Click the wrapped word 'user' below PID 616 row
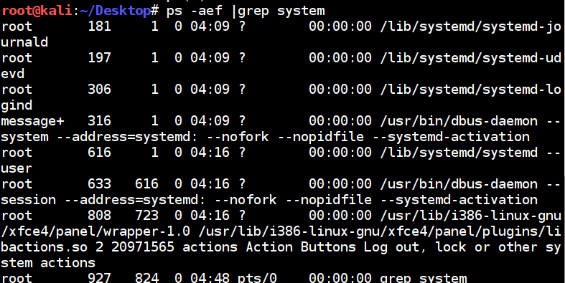565x283 pixels. click(x=17, y=168)
